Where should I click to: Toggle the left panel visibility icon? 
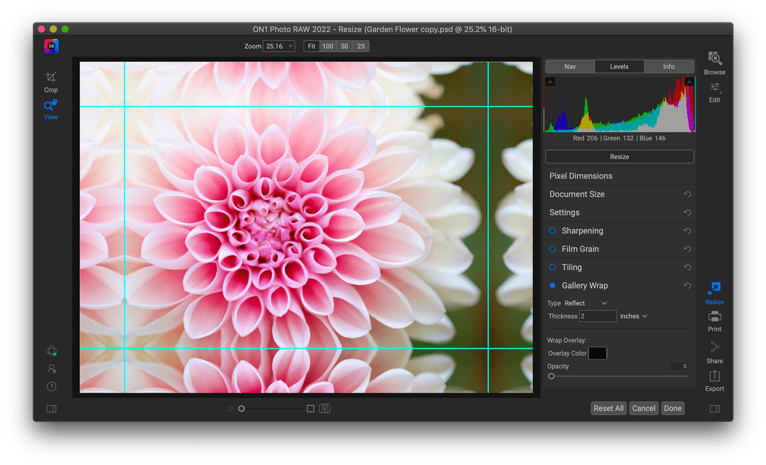[x=51, y=408]
